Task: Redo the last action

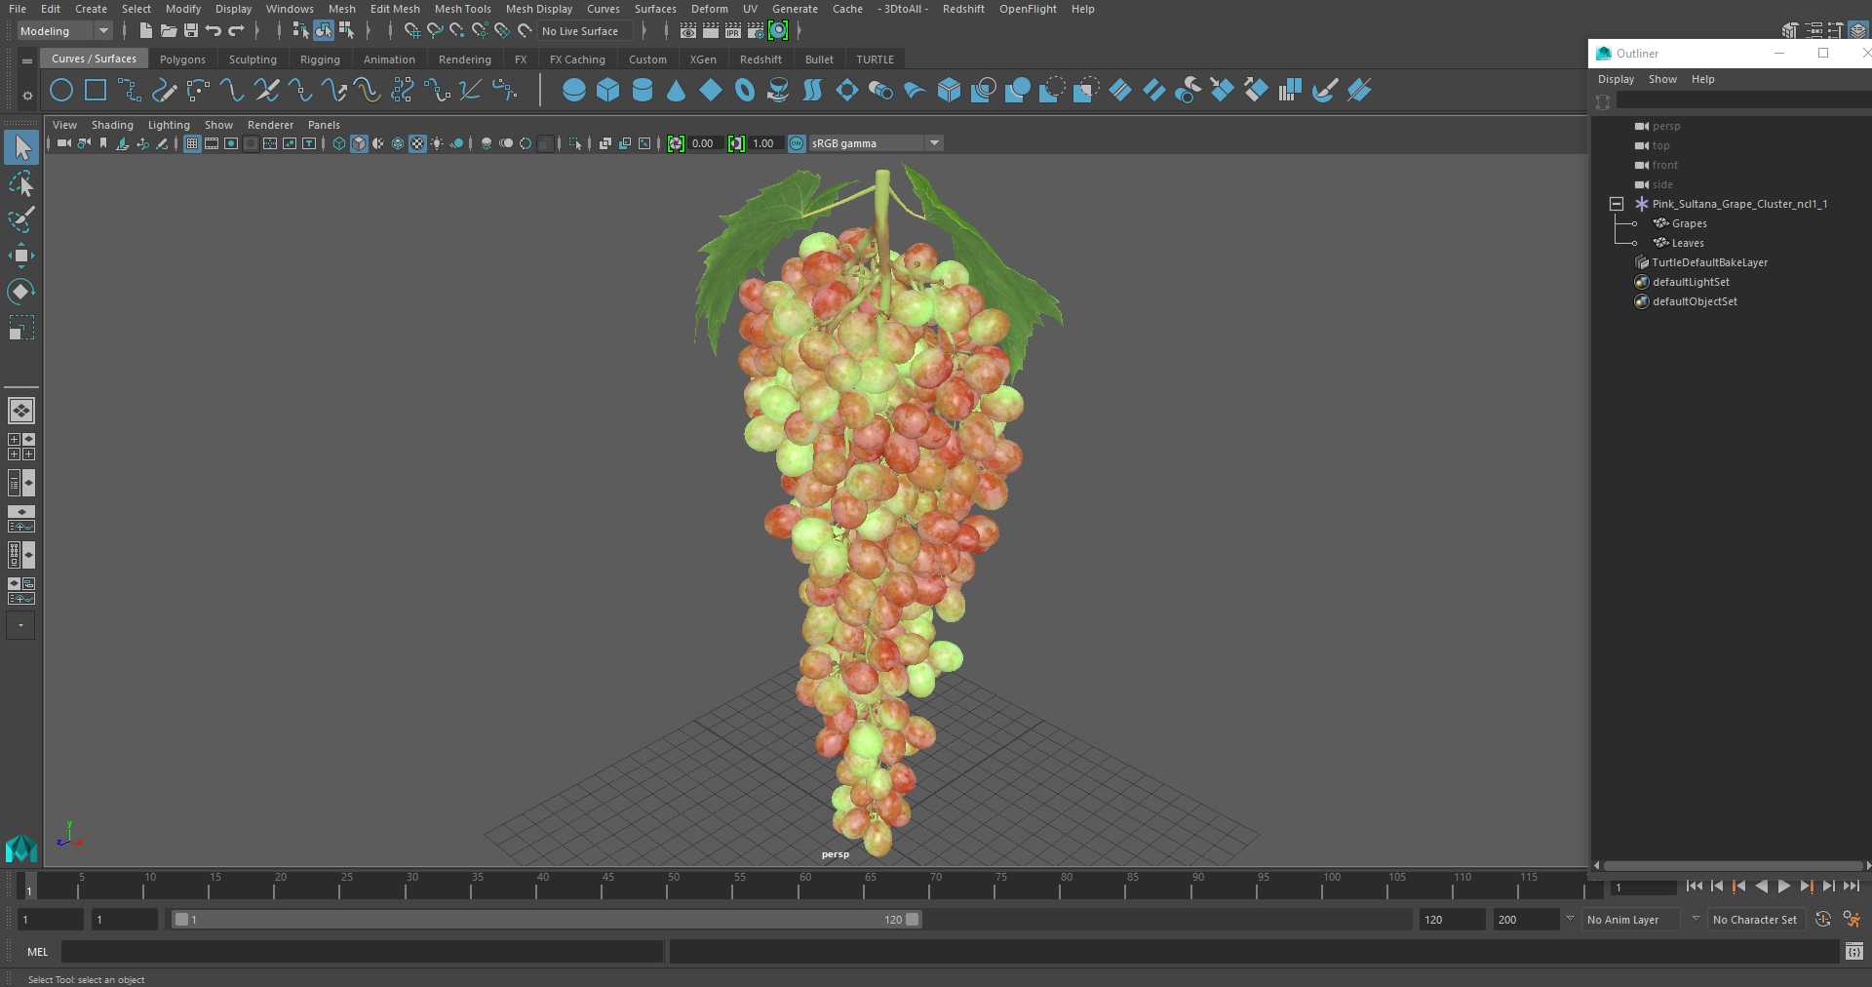Action: tap(236, 31)
